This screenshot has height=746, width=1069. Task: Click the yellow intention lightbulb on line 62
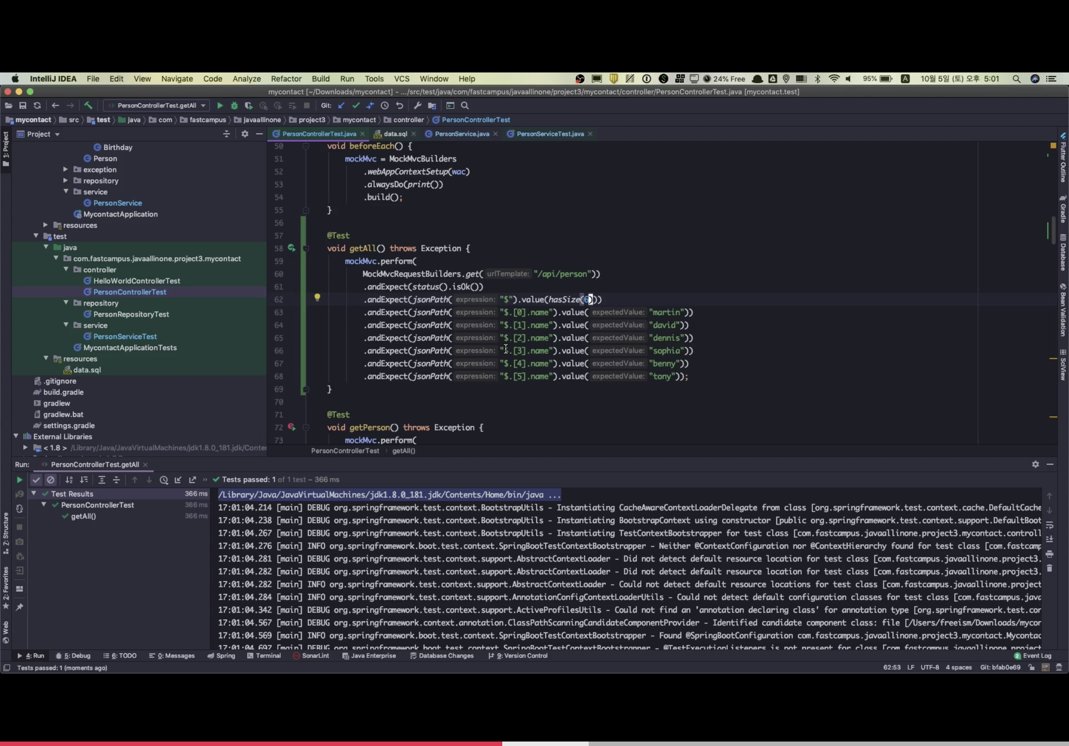(x=317, y=298)
